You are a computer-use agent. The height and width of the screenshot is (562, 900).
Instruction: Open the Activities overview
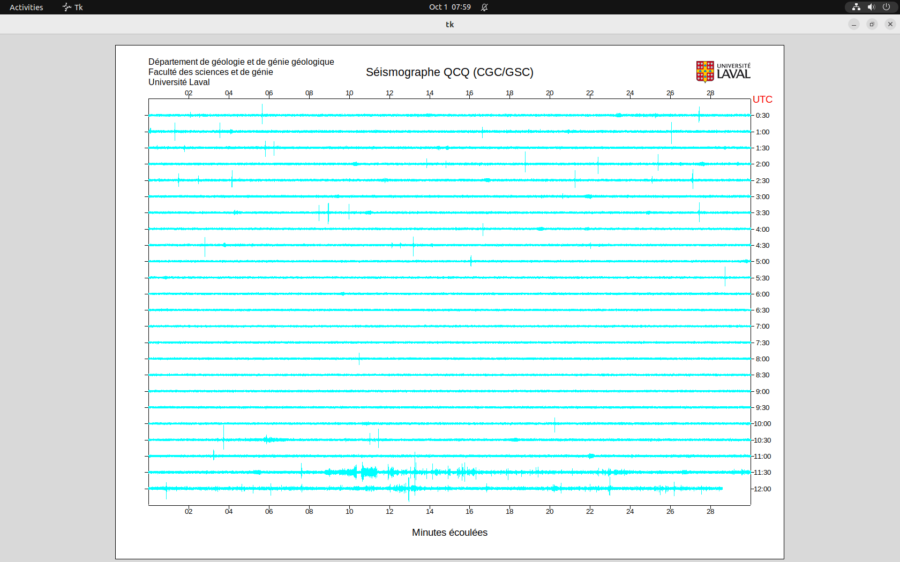pos(26,7)
